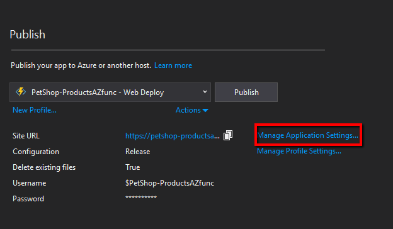393x229 pixels.
Task: Expand the Actions dropdown triangle
Action: [x=205, y=110]
